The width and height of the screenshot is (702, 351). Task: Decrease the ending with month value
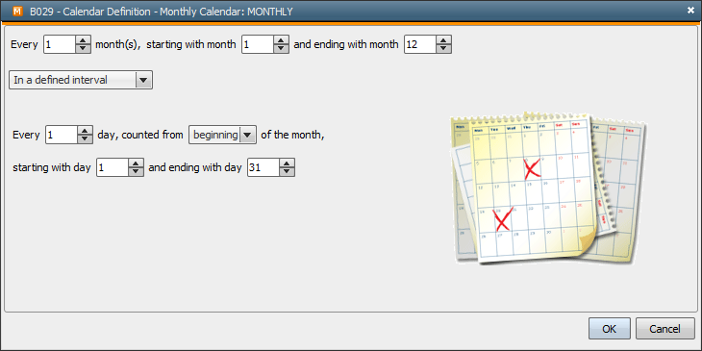tap(443, 49)
